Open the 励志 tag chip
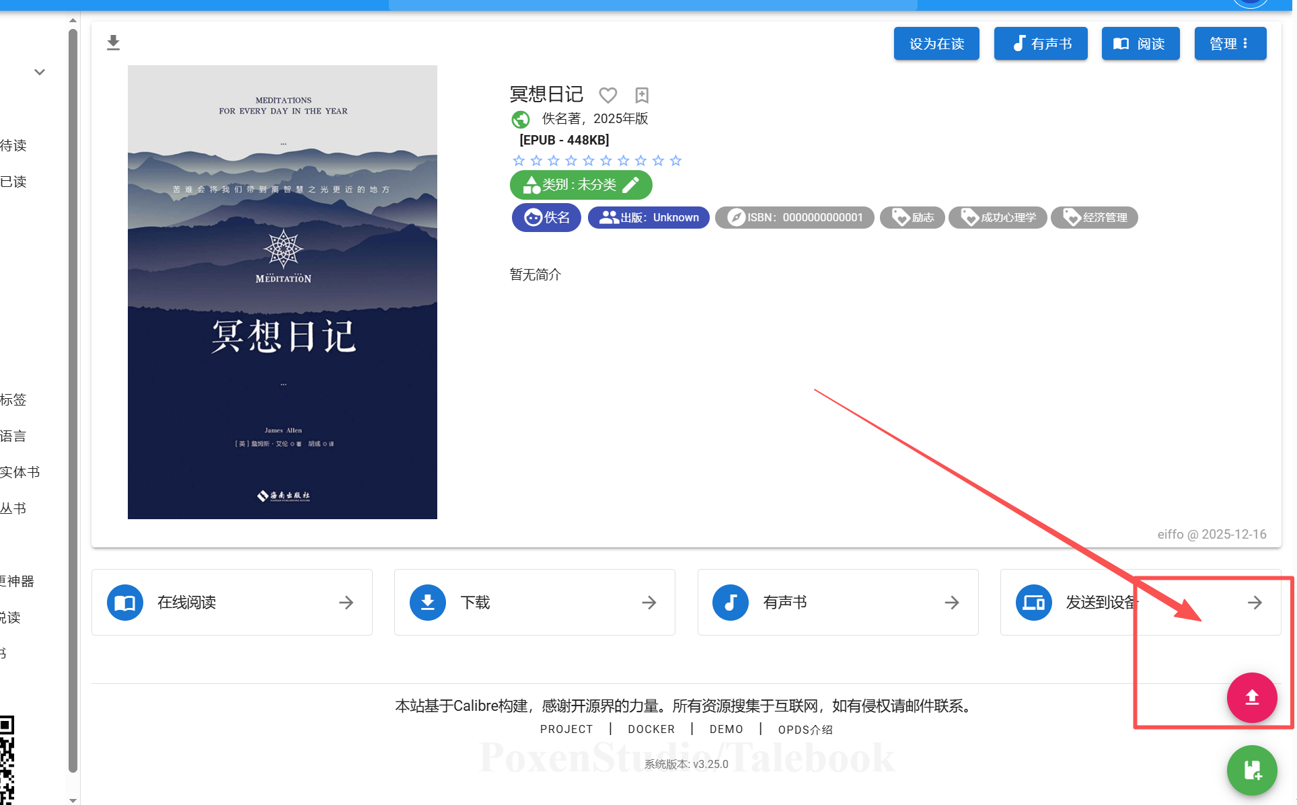Viewport: 1297px width, 805px height. click(912, 217)
